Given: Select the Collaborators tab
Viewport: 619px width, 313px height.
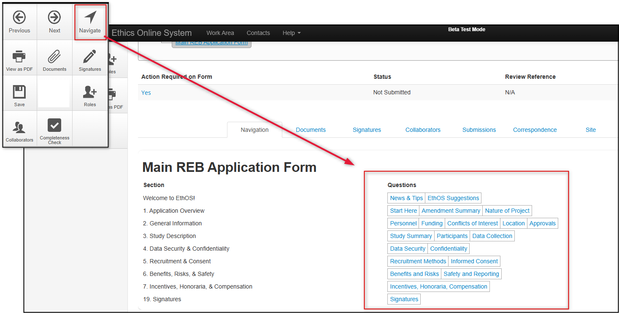Looking at the screenshot, I should [423, 130].
